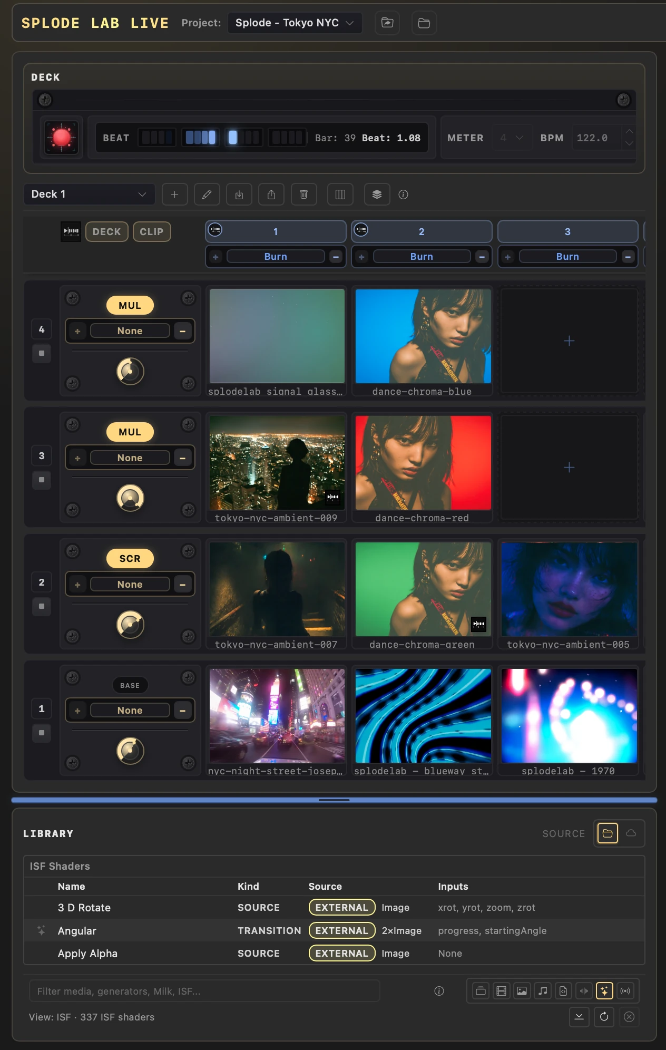Click the minus button on layer 1 effect row

tap(182, 711)
